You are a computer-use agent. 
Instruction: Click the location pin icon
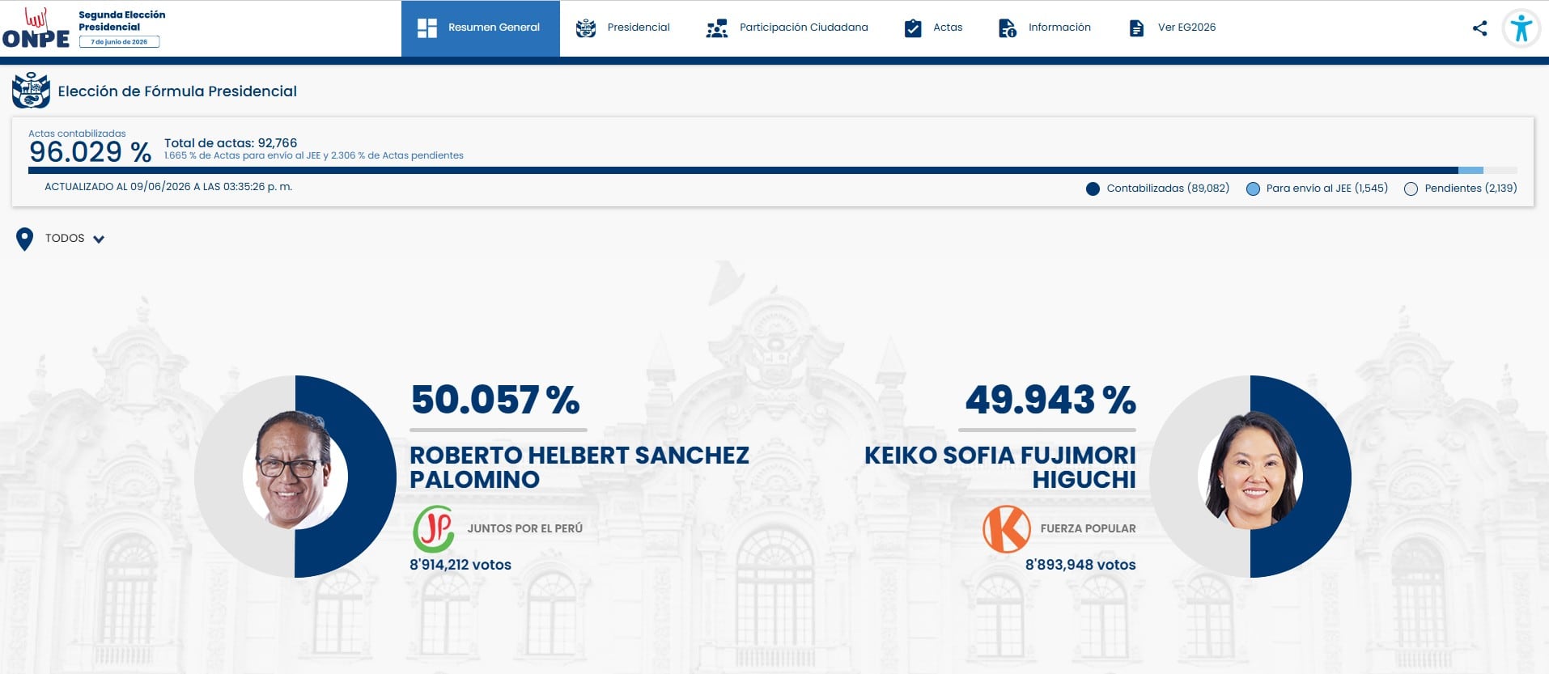tap(25, 239)
